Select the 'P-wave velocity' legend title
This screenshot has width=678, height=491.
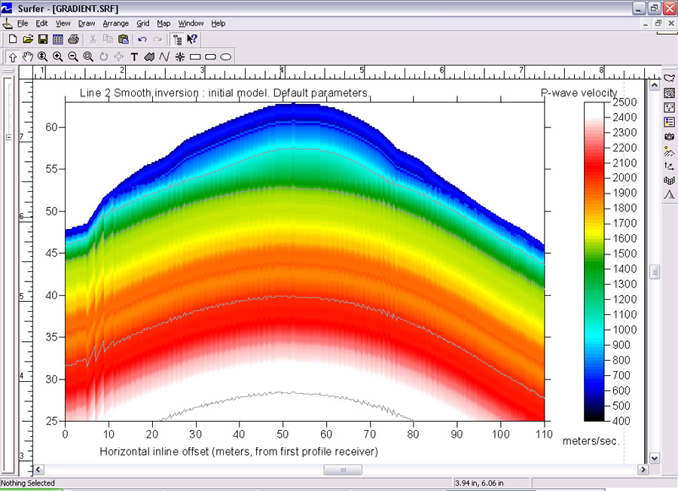click(x=579, y=93)
